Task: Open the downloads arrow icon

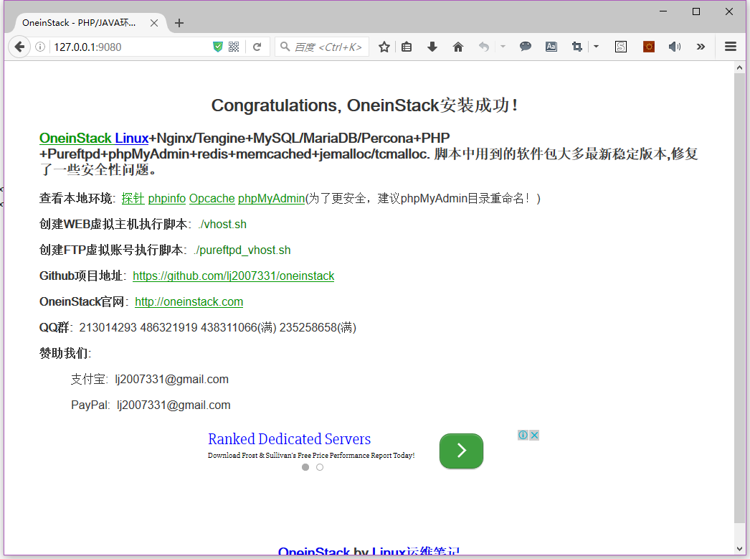Action: 432,47
